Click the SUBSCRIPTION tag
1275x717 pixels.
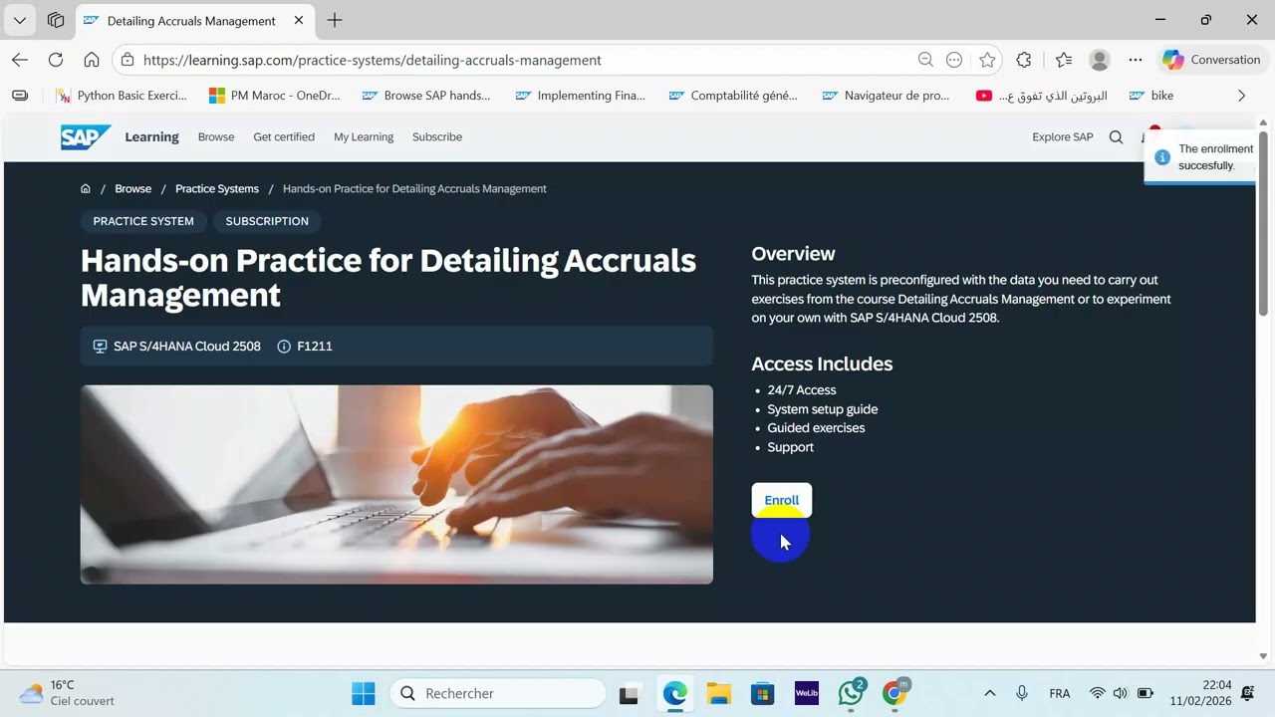point(267,221)
